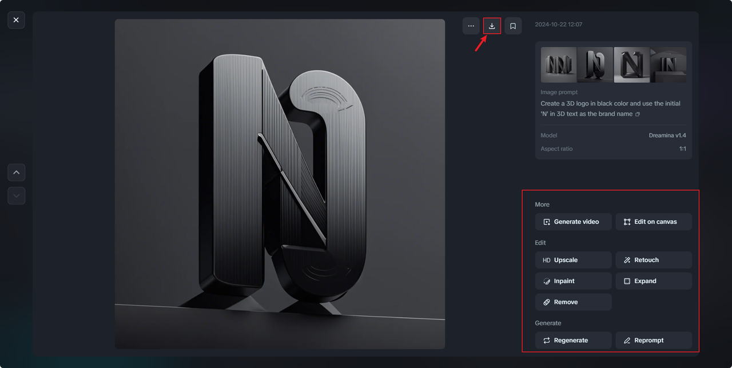Open the three-dot more options menu
732x368 pixels.
pos(471,26)
